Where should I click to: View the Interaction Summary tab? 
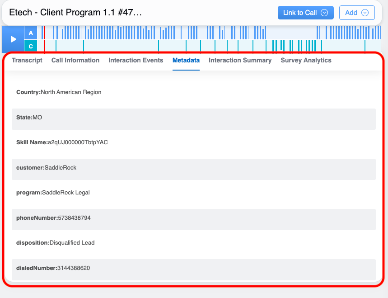click(240, 60)
